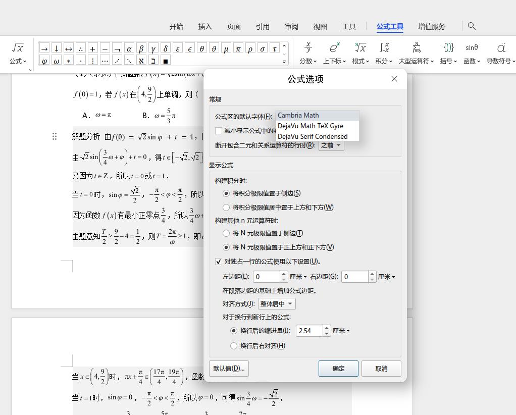The width and height of the screenshot is (516, 415).
Task: Open 导数符号 dropdown
Action: click(501, 54)
